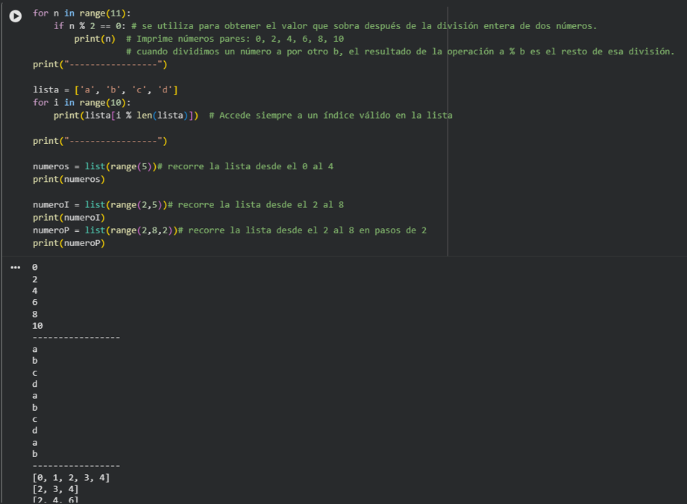Click the line defining lista = ['a', 'b', 'c', 'd']
Viewport: 687px width, 504px height.
pos(105,89)
